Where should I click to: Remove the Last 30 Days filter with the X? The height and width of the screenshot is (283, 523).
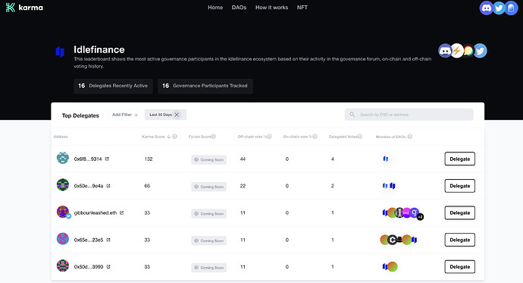tap(177, 115)
